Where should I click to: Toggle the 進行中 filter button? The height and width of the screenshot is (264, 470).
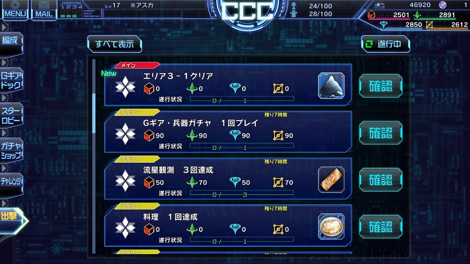coord(386,44)
